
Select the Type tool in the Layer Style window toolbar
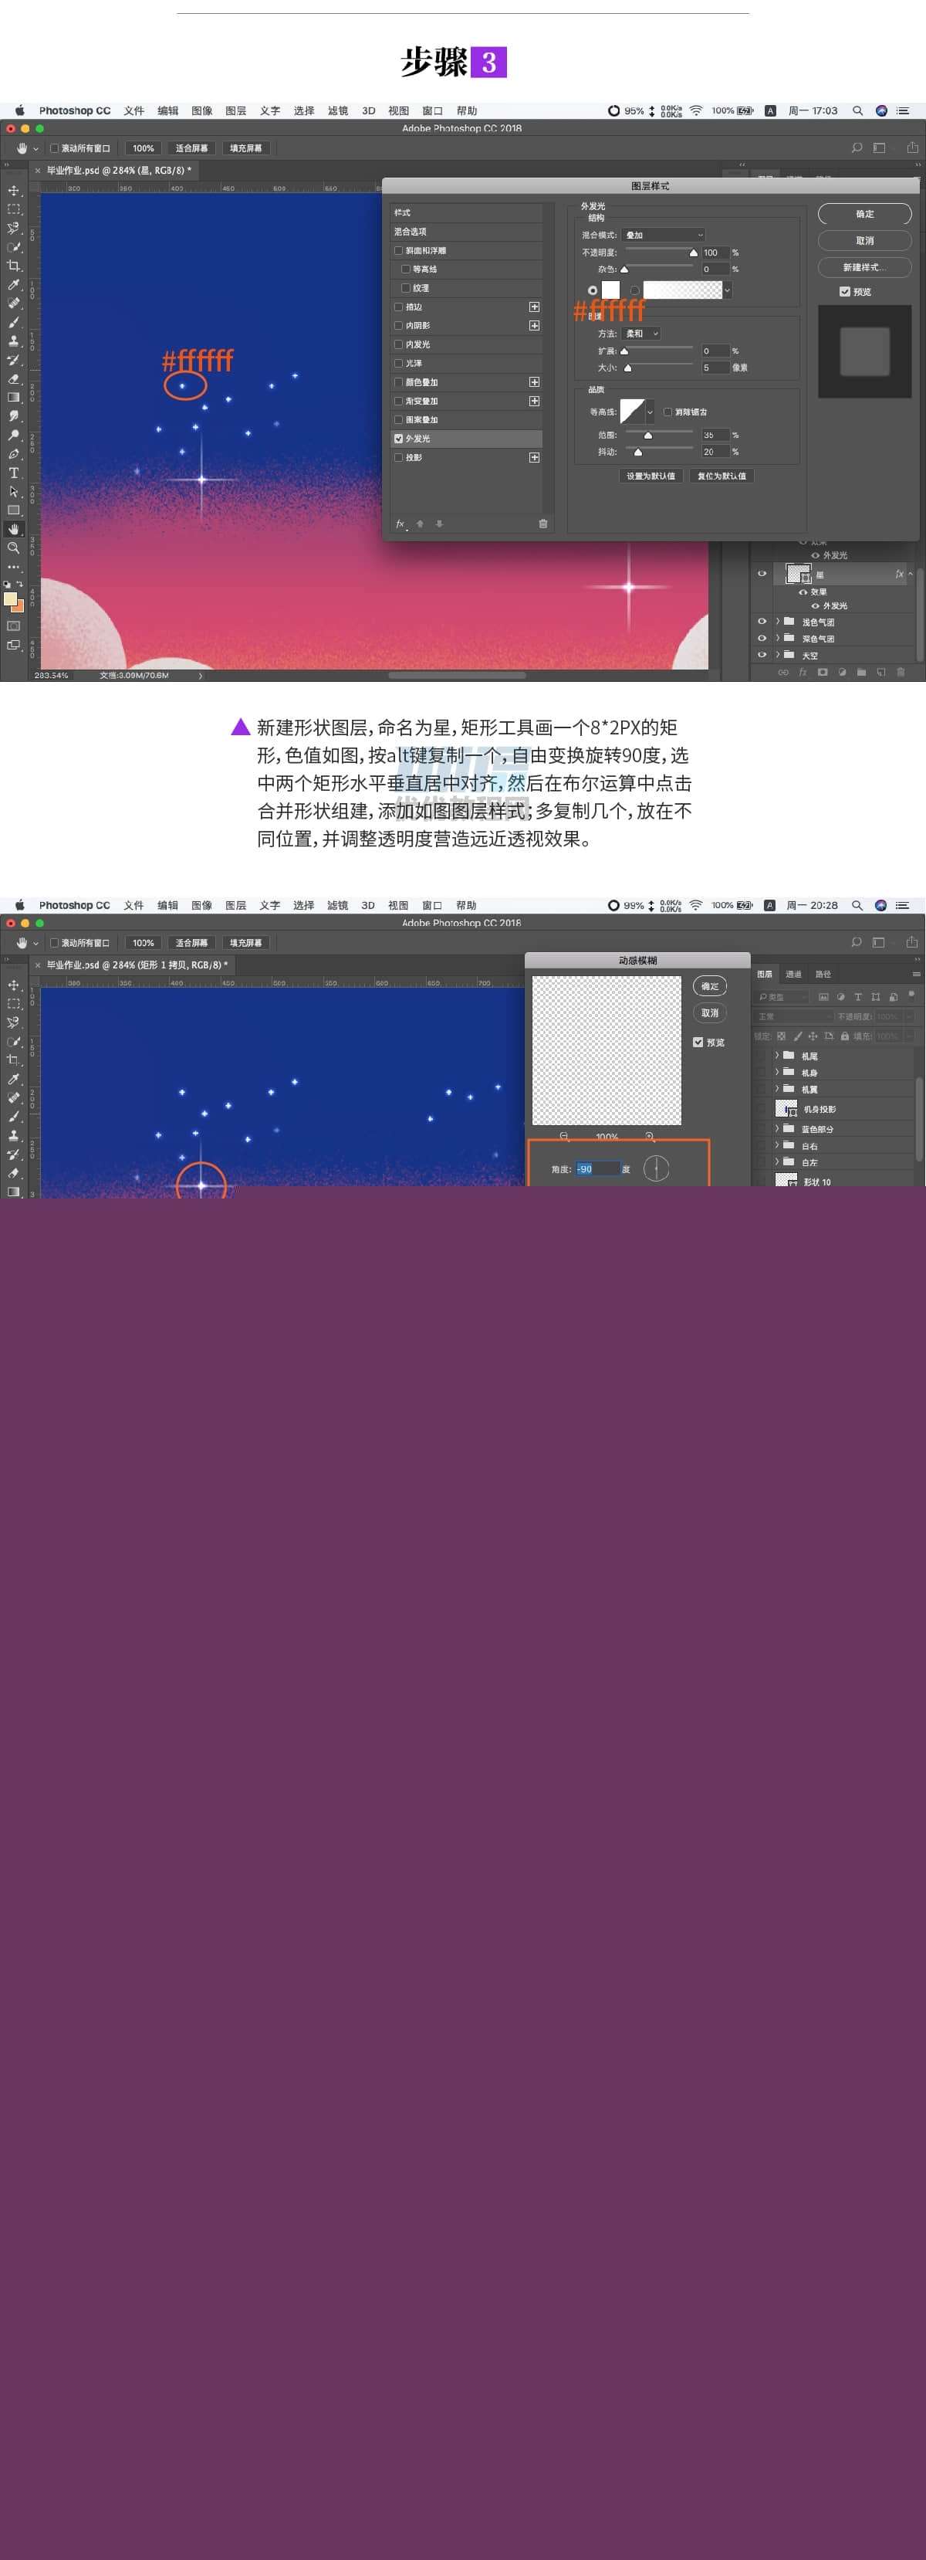[14, 473]
